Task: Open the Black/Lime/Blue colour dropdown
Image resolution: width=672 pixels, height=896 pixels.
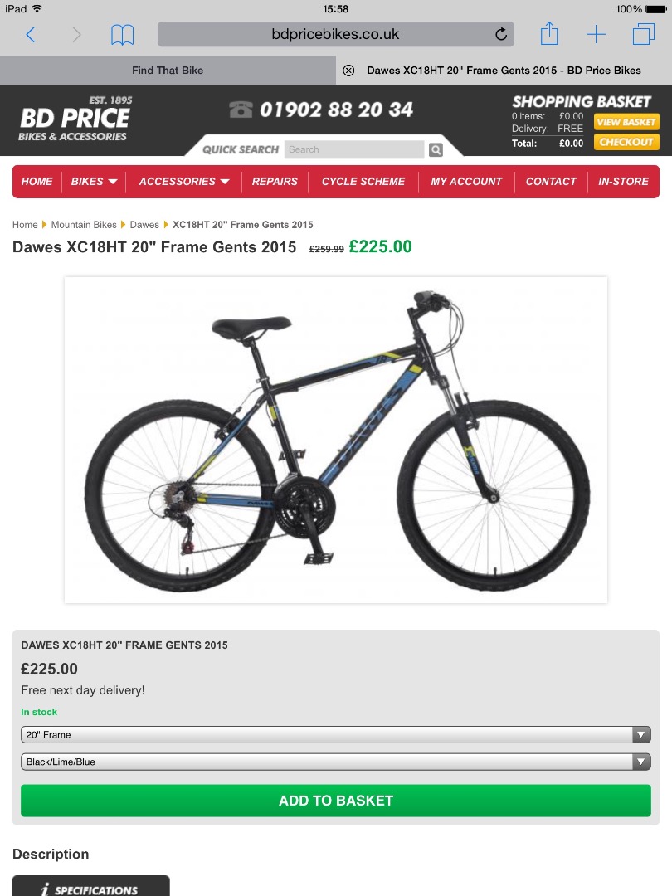Action: tap(336, 762)
